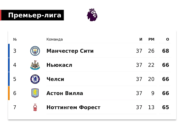Click the Premier League lion logo
The height and width of the screenshot is (125, 184).
92,15
